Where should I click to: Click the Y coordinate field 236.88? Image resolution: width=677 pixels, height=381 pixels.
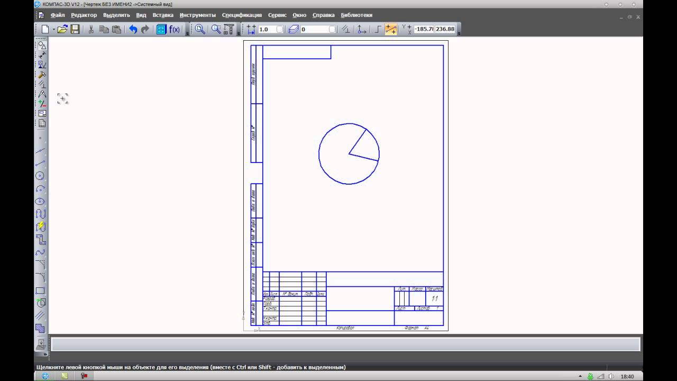pos(445,29)
